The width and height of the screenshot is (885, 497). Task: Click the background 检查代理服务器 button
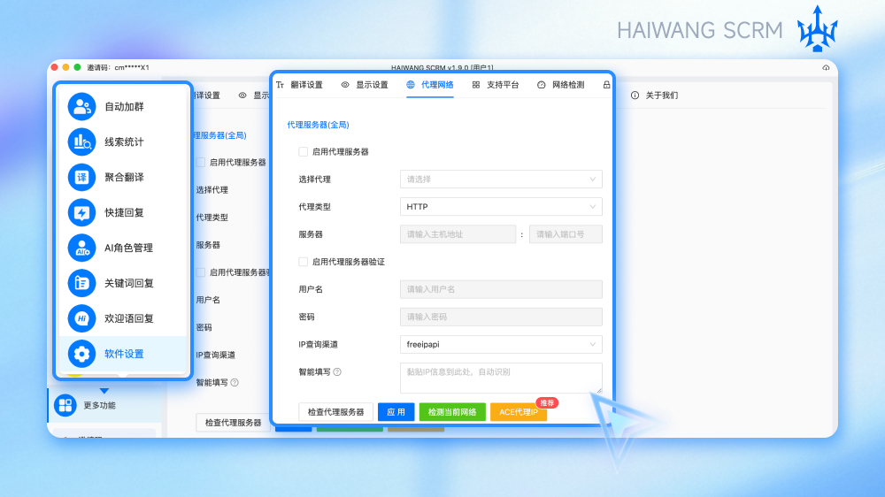(x=233, y=423)
